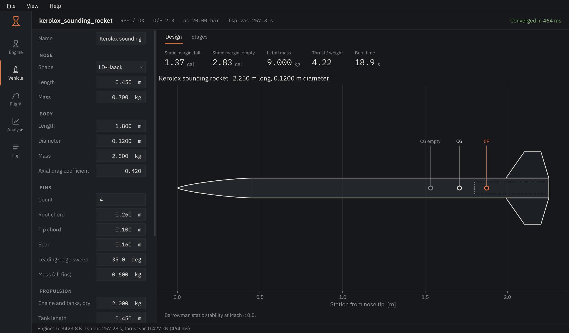Image resolution: width=569 pixels, height=333 pixels.
Task: Click the fin Span 0.160 field
Action: pos(121,244)
